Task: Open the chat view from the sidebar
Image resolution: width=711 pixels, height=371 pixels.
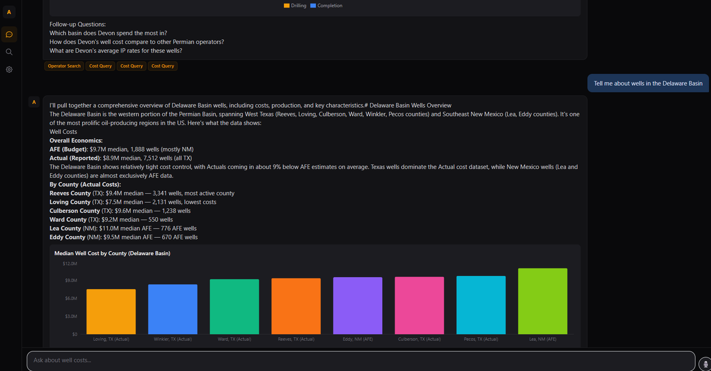Action: click(9, 34)
